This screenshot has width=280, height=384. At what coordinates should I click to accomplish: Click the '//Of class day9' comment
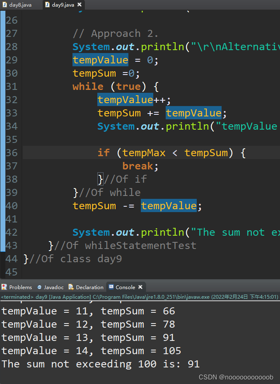pyautogui.click(x=75, y=259)
